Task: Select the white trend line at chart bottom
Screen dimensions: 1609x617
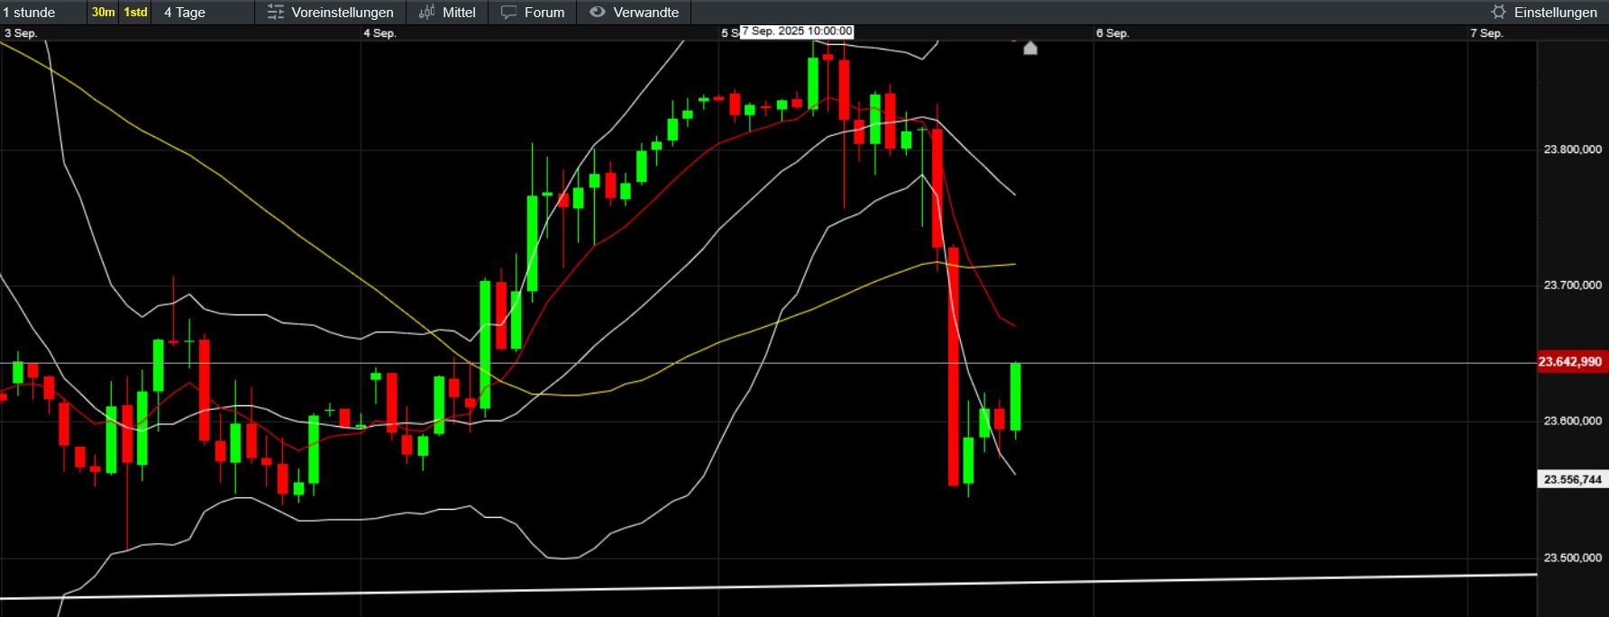Action: click(768, 586)
